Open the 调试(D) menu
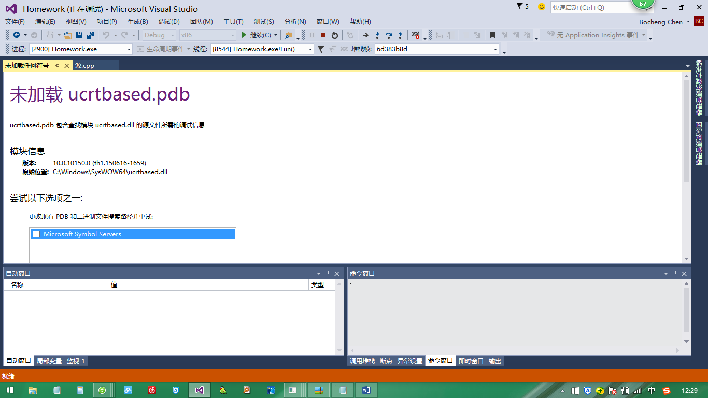The height and width of the screenshot is (398, 708). point(169,21)
